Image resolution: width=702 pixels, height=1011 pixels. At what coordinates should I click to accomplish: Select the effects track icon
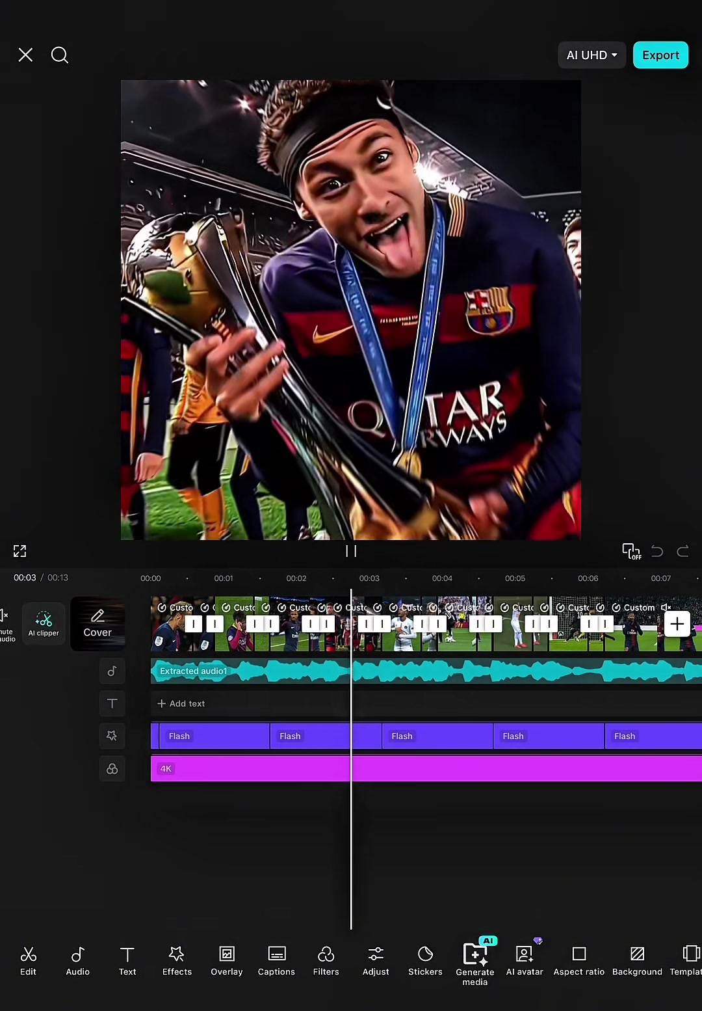[112, 736]
